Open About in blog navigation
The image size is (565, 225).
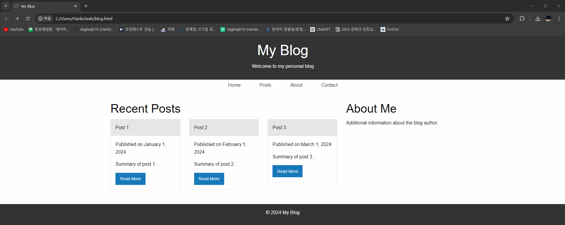(x=296, y=85)
